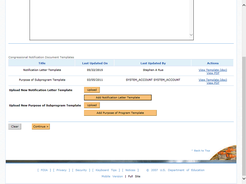Click View Template (doc) for Notification Letter

tap(213, 70)
